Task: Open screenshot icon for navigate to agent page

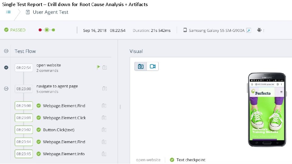Action: pyautogui.click(x=105, y=88)
